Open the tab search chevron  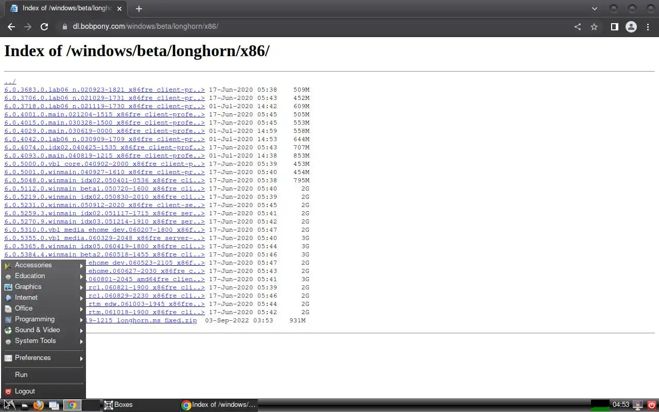pyautogui.click(x=595, y=8)
